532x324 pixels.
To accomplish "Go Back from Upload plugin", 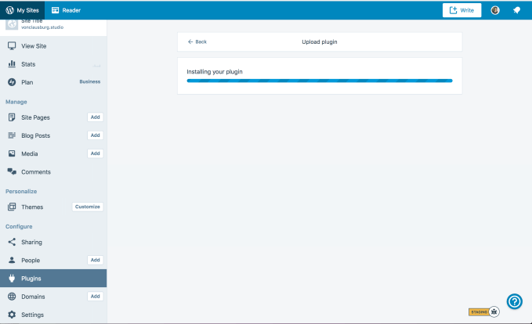I will 197,41.
